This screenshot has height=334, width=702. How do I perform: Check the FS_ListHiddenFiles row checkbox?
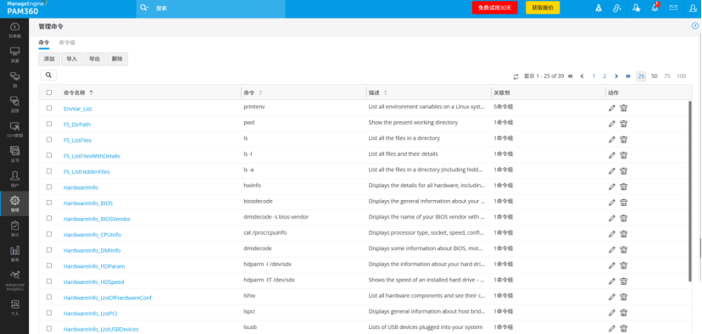pyautogui.click(x=49, y=171)
